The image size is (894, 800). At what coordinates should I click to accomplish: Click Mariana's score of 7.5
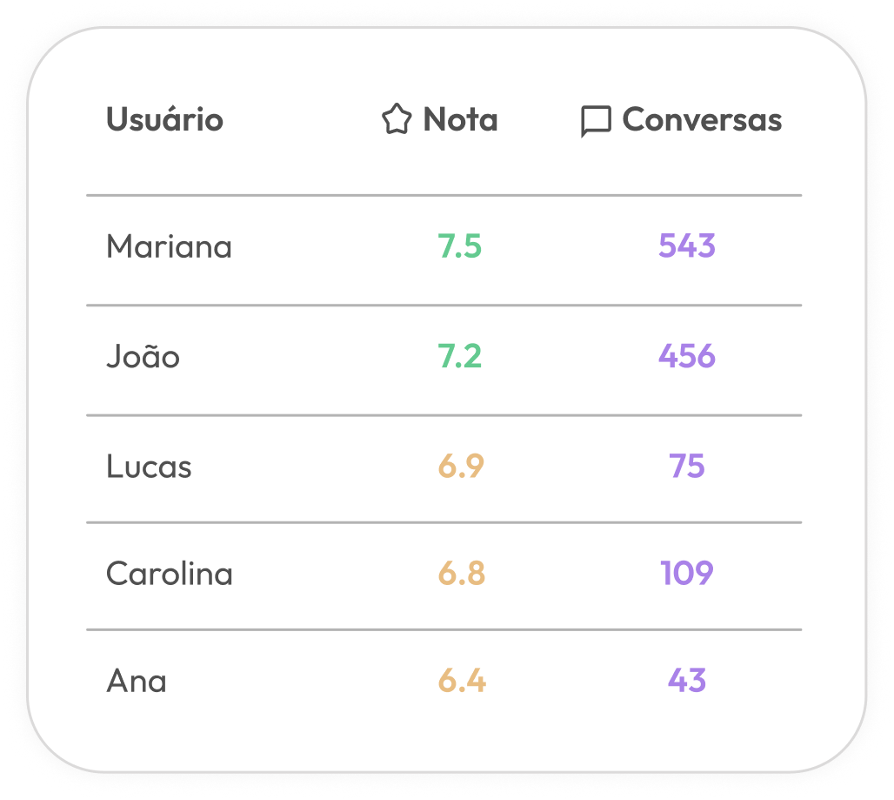(x=460, y=246)
